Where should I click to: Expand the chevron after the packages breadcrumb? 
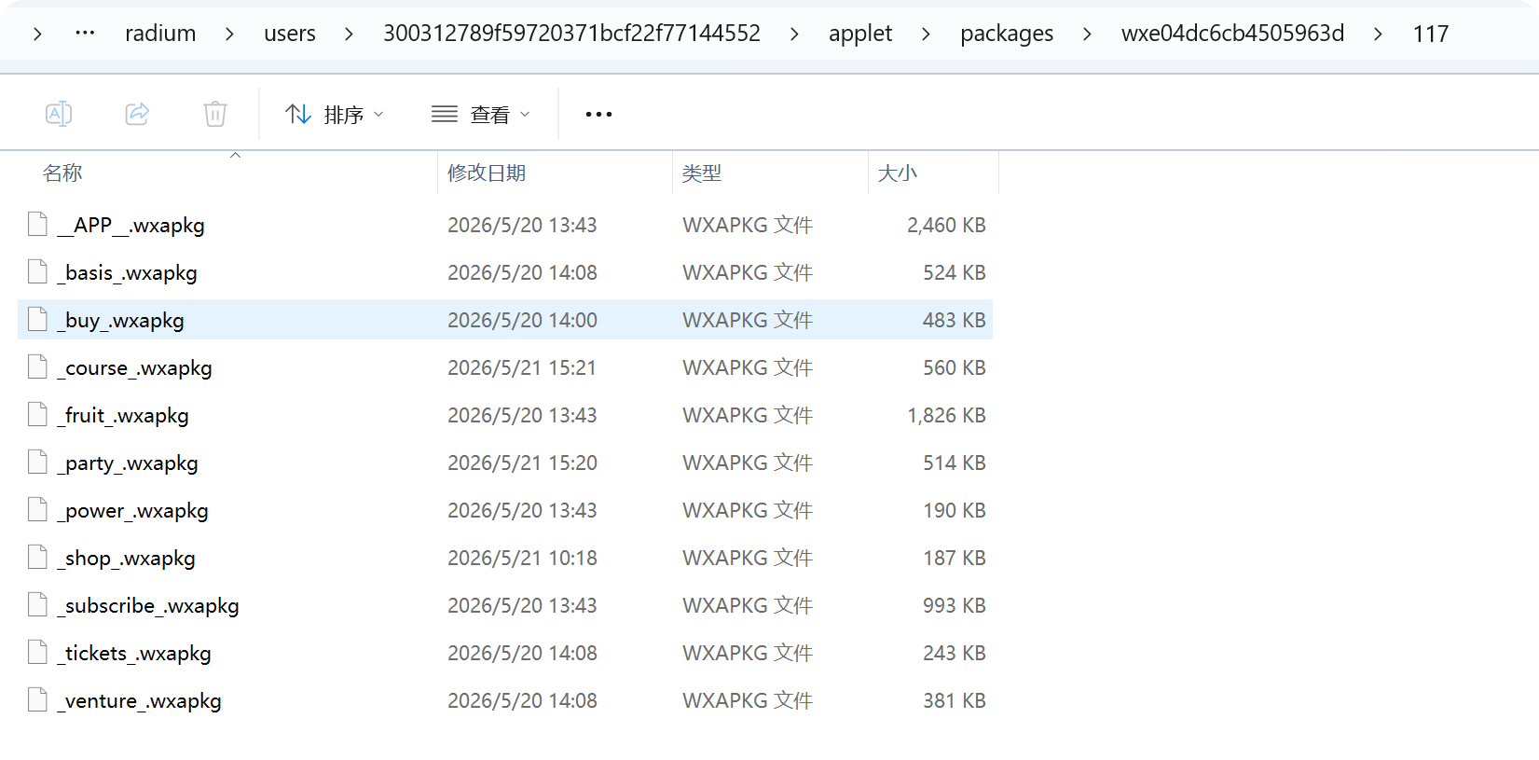coord(1087,35)
